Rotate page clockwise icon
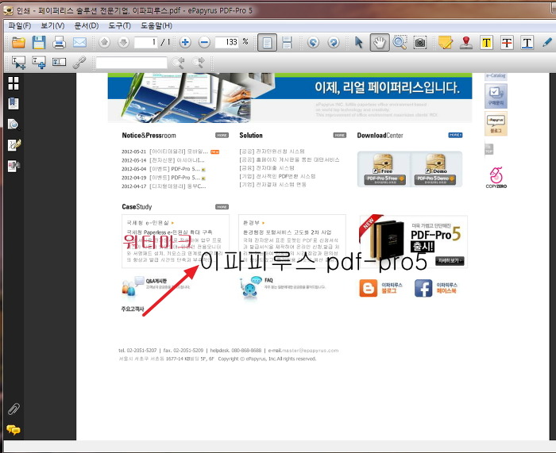This screenshot has width=556, height=453. (334, 43)
